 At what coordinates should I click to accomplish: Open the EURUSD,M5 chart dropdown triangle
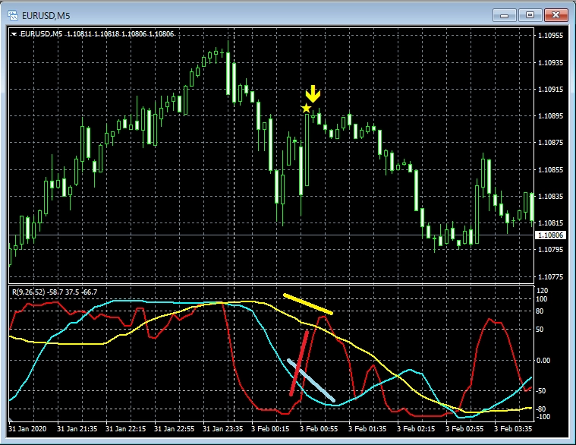coord(14,34)
